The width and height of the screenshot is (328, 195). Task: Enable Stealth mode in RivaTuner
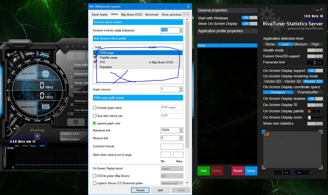pyautogui.click(x=315, y=50)
